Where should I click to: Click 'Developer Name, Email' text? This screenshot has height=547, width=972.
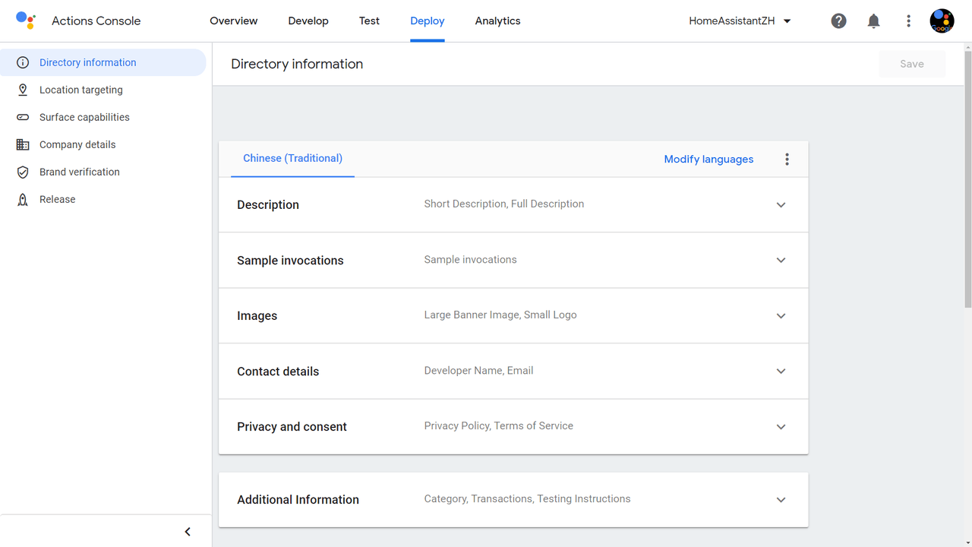478,370
